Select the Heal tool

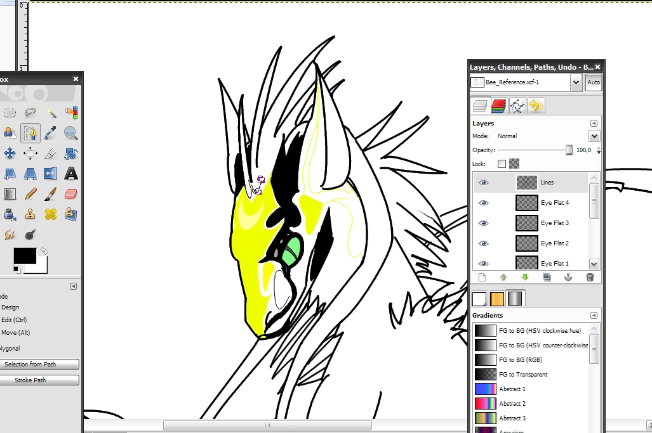click(x=50, y=214)
